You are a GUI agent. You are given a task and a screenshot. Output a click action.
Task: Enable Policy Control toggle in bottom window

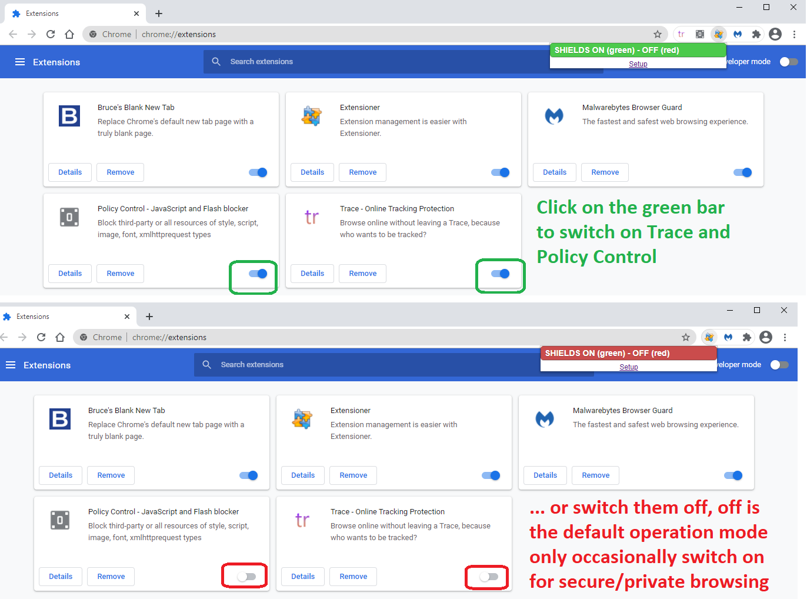point(247,577)
